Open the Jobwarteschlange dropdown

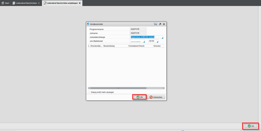[x=162, y=38]
